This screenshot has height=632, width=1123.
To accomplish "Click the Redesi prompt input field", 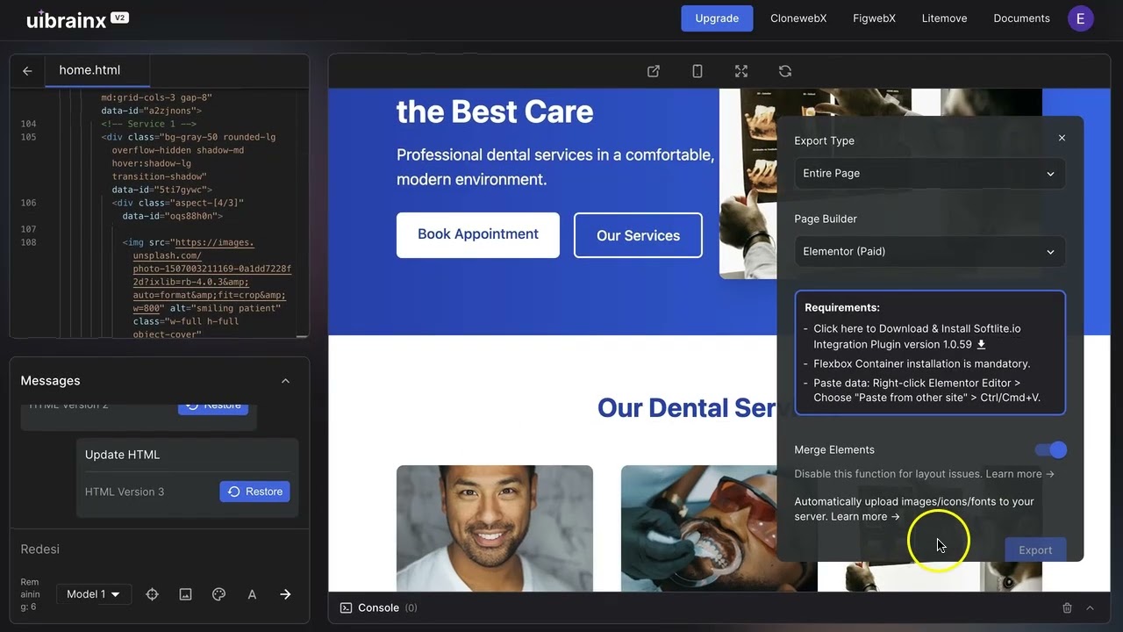I will coord(158,549).
